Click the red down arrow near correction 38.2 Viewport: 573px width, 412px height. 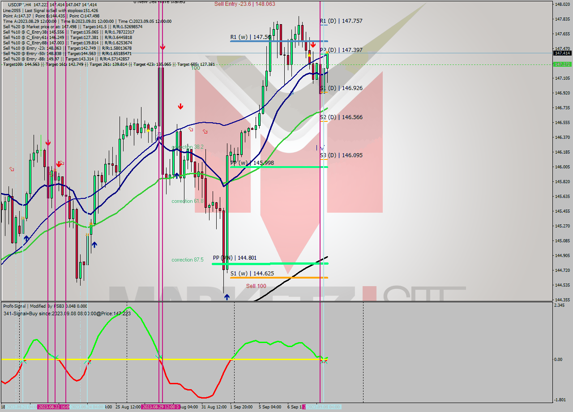tap(181, 107)
